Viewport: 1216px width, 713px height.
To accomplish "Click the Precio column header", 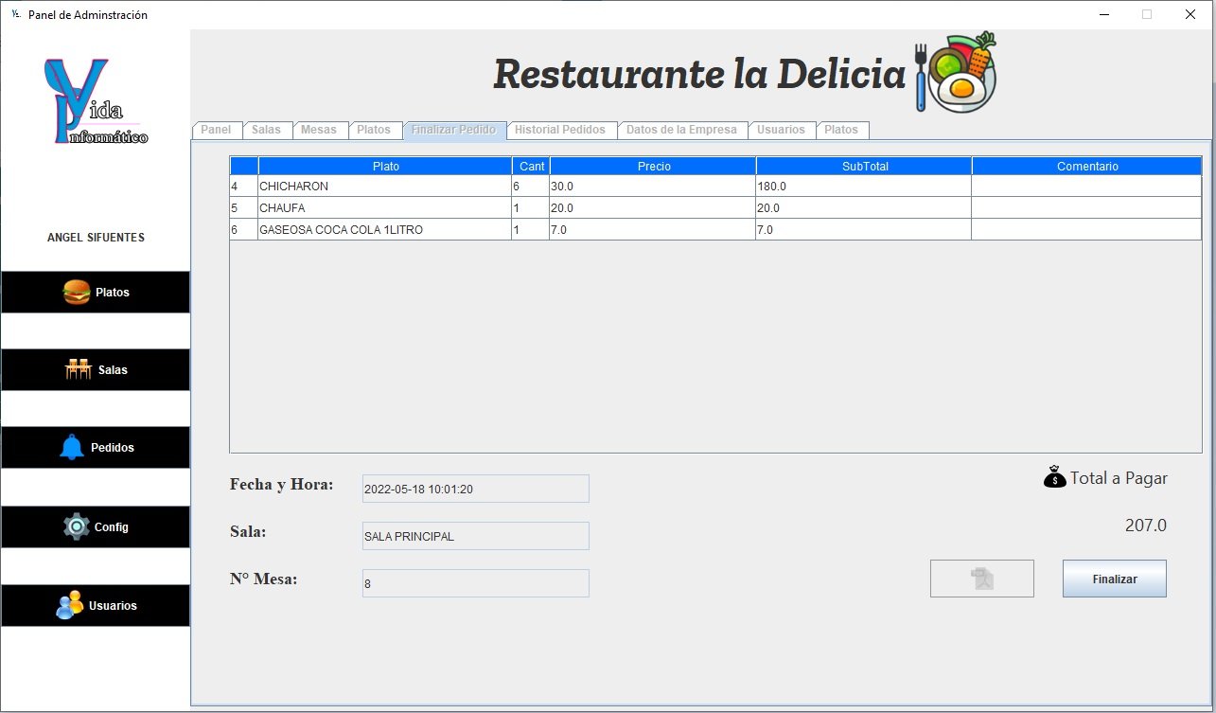I will point(653,167).
